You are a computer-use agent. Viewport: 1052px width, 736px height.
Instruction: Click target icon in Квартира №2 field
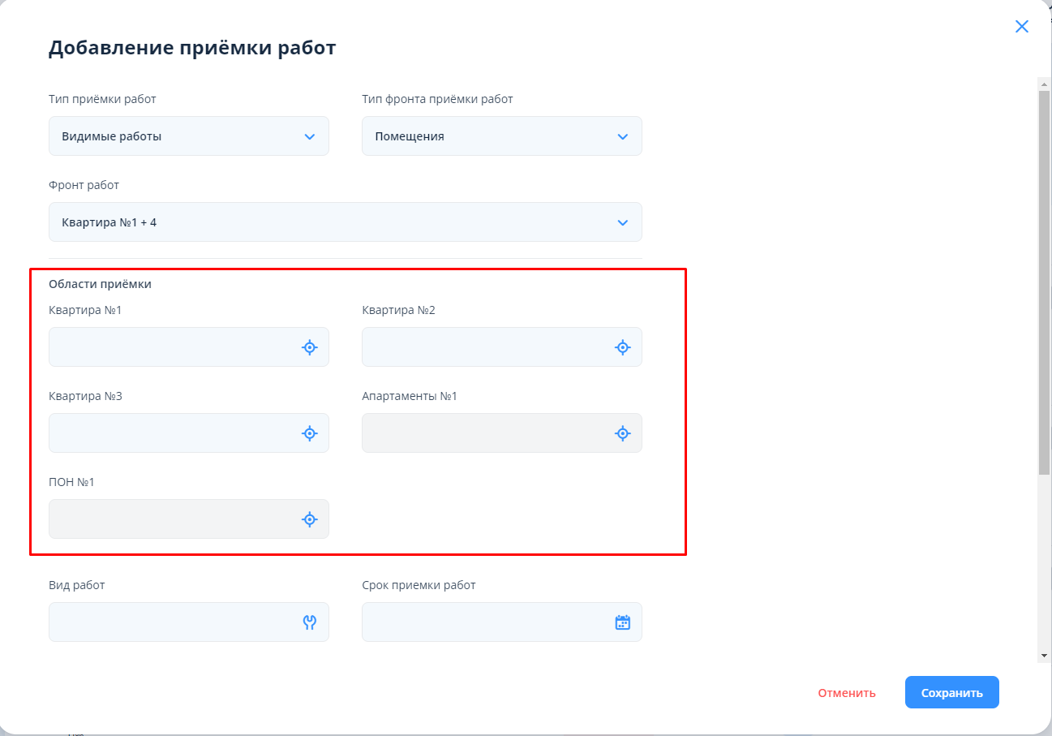pyautogui.click(x=622, y=347)
